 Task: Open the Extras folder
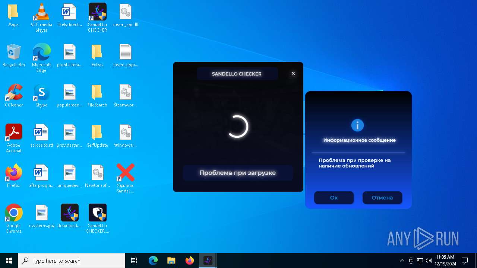click(x=97, y=55)
